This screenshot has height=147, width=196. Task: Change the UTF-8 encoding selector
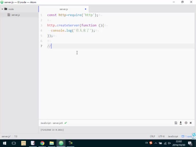[161, 136]
